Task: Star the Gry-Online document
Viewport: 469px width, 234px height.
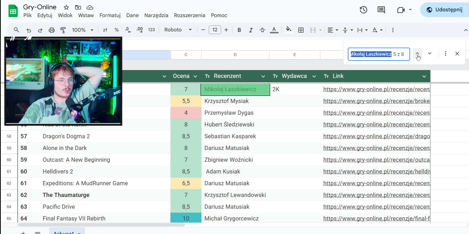Action: [66, 7]
